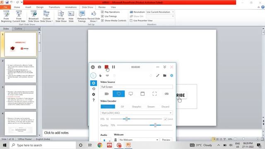Viewport: 265px width, 149px height.
Task: Pause the Captura recording
Action: (113, 67)
